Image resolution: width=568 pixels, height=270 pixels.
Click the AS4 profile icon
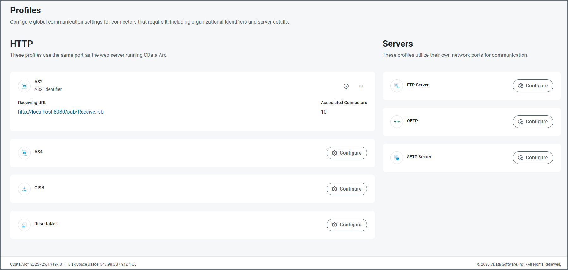tap(24, 153)
